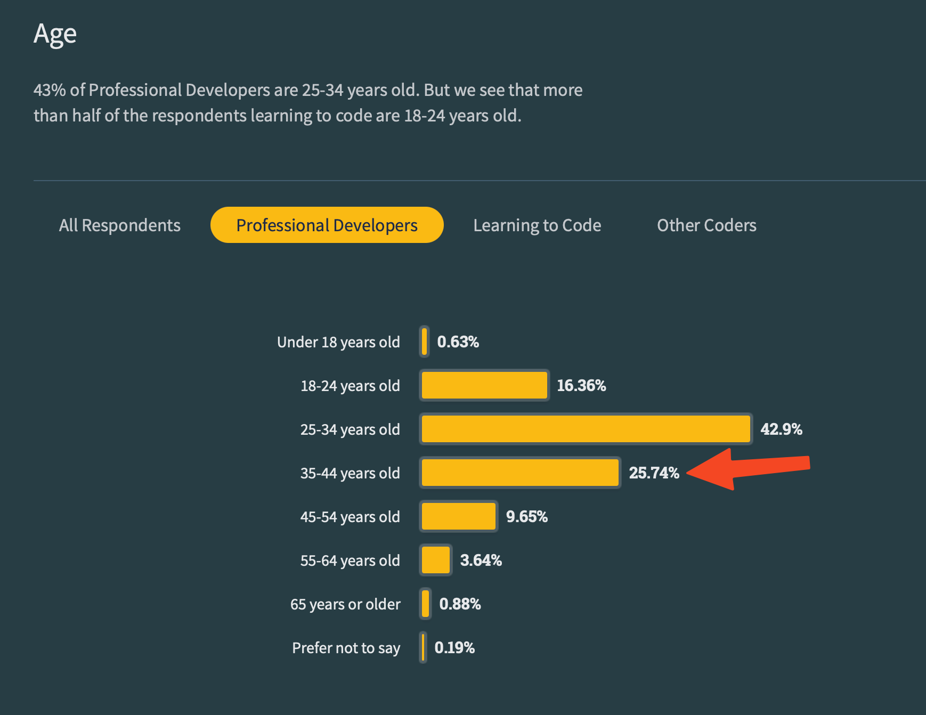
Task: Click the summary paragraph about Professional Developers
Action: click(x=308, y=102)
